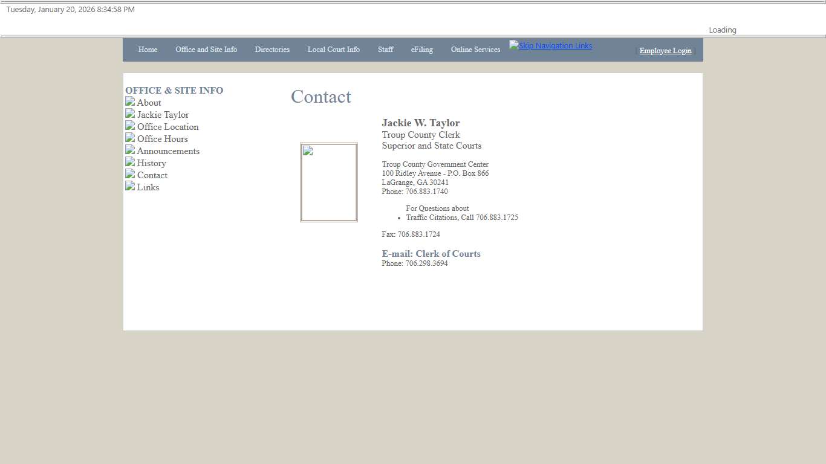Viewport: 826px width, 464px height.
Task: Email the Clerk of Courts via the link
Action: [431, 253]
